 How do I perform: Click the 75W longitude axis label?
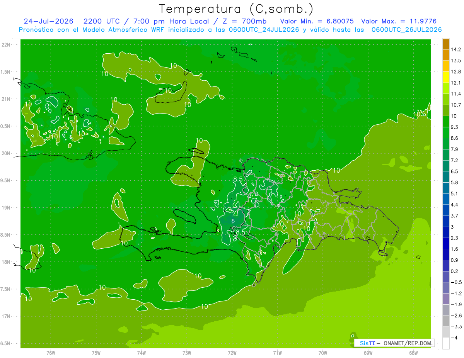point(96,353)
